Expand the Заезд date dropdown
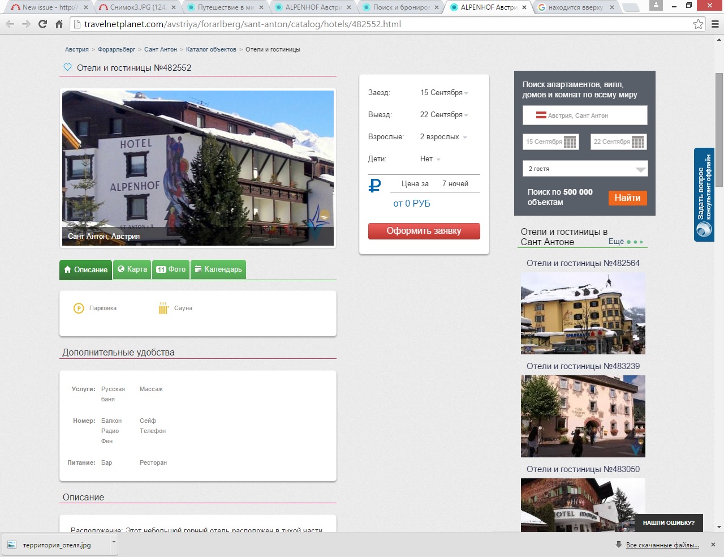Image resolution: width=724 pixels, height=557 pixels. 444,93
